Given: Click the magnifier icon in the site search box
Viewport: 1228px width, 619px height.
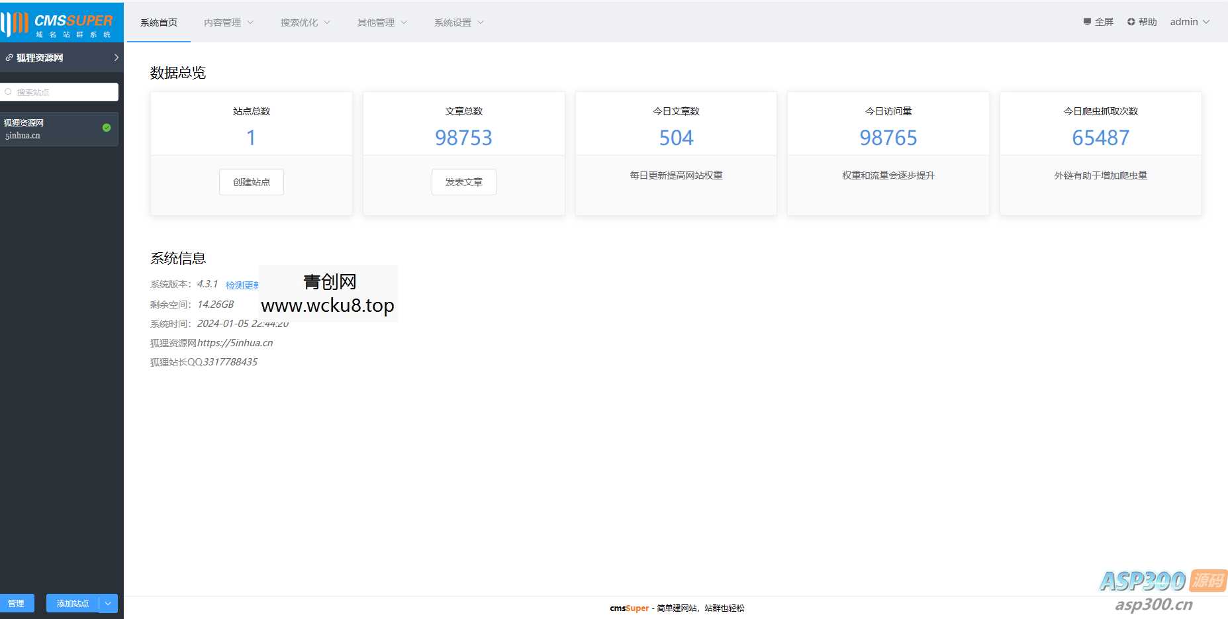Looking at the screenshot, I should point(8,92).
